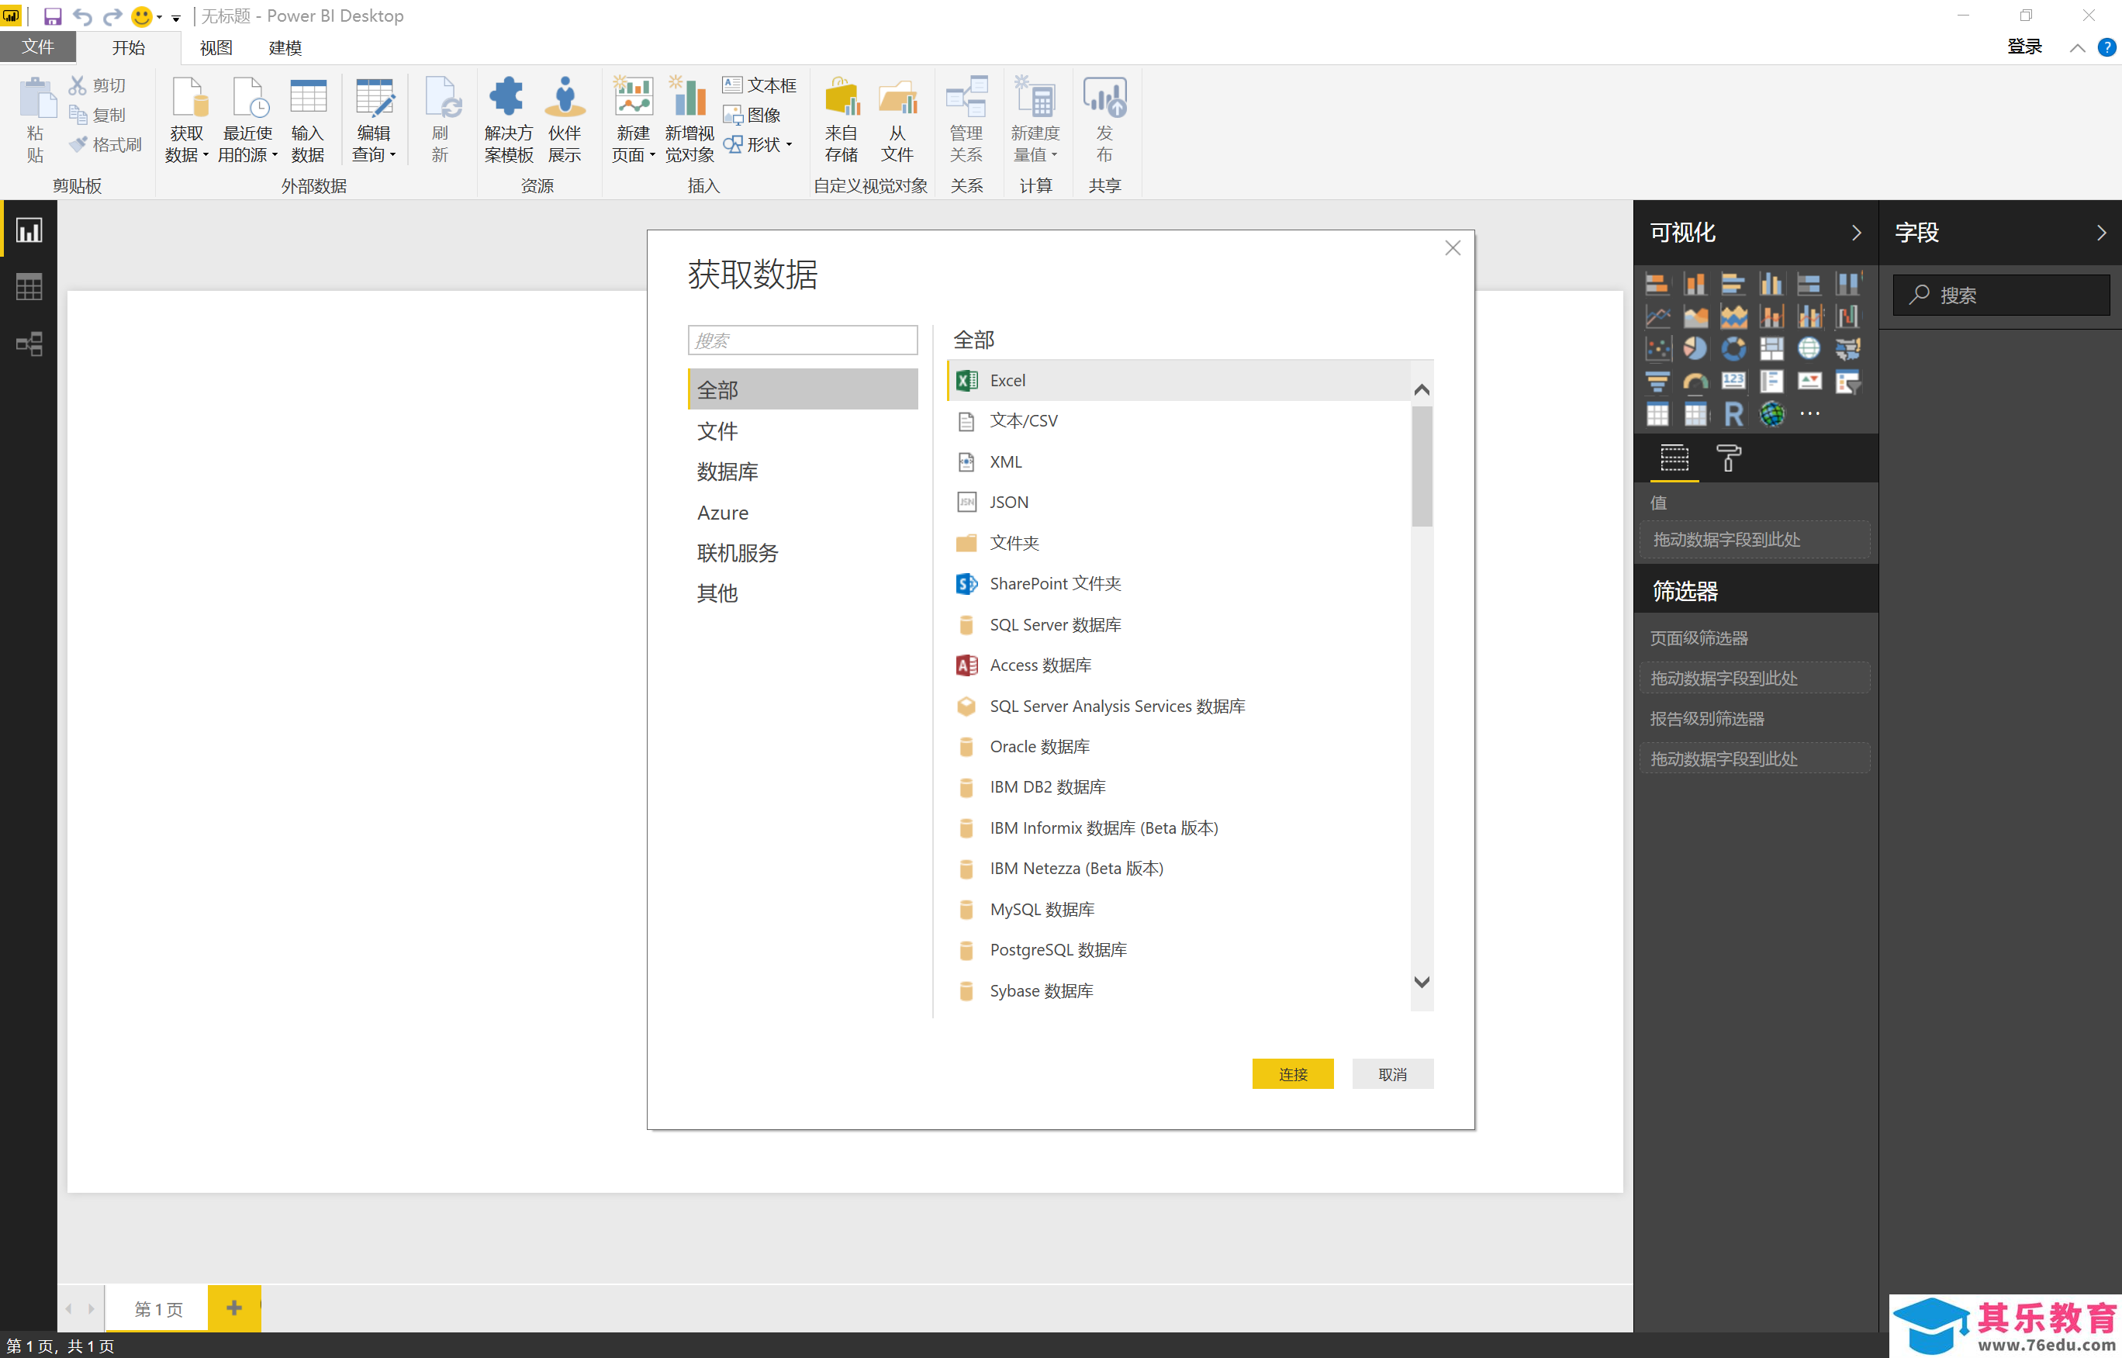Click the Cancel (取消) button

pos(1392,1074)
